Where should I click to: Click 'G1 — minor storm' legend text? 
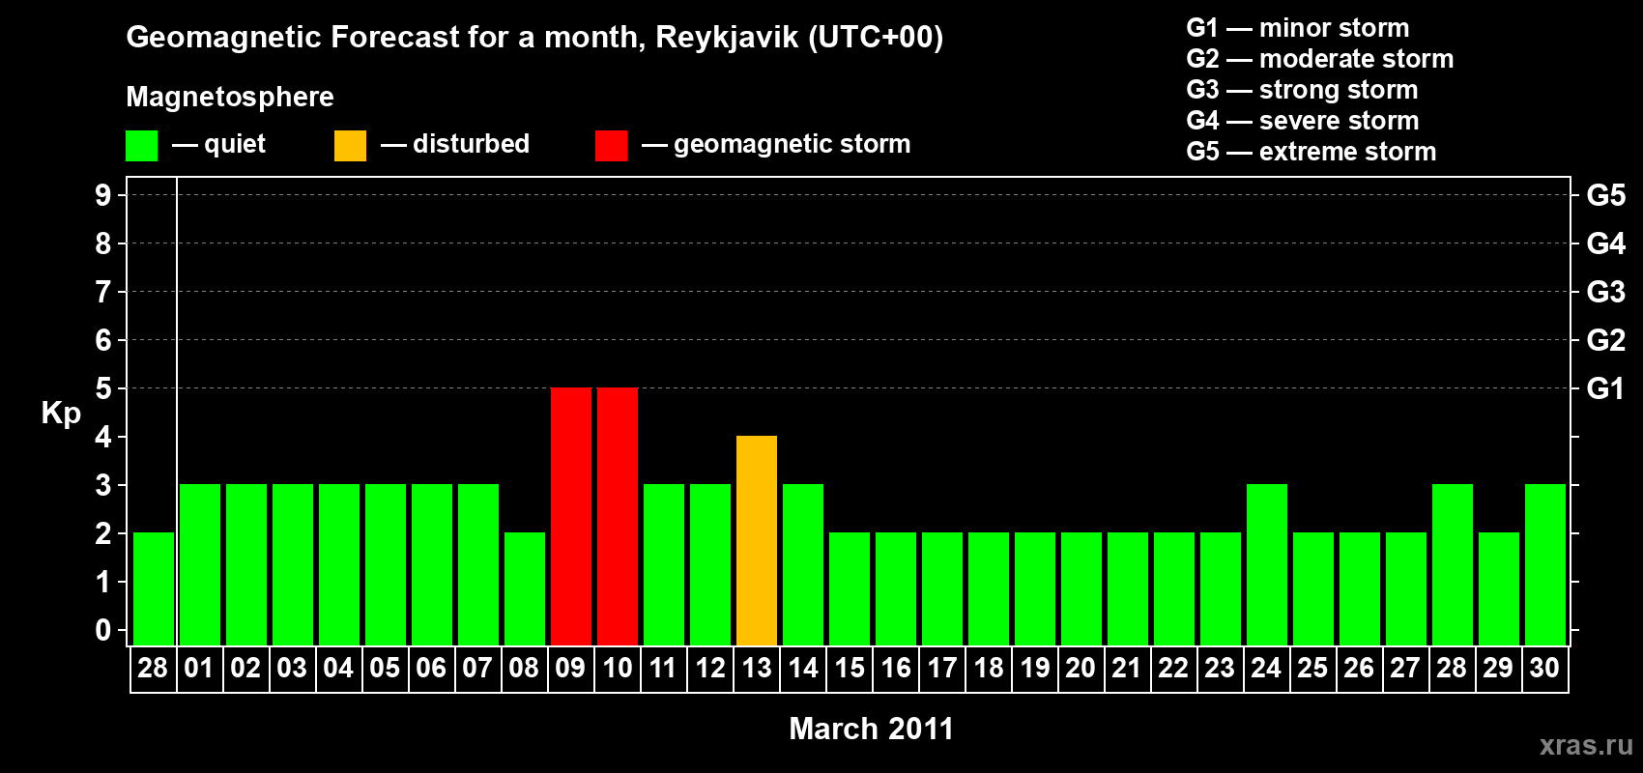pyautogui.click(x=1298, y=28)
